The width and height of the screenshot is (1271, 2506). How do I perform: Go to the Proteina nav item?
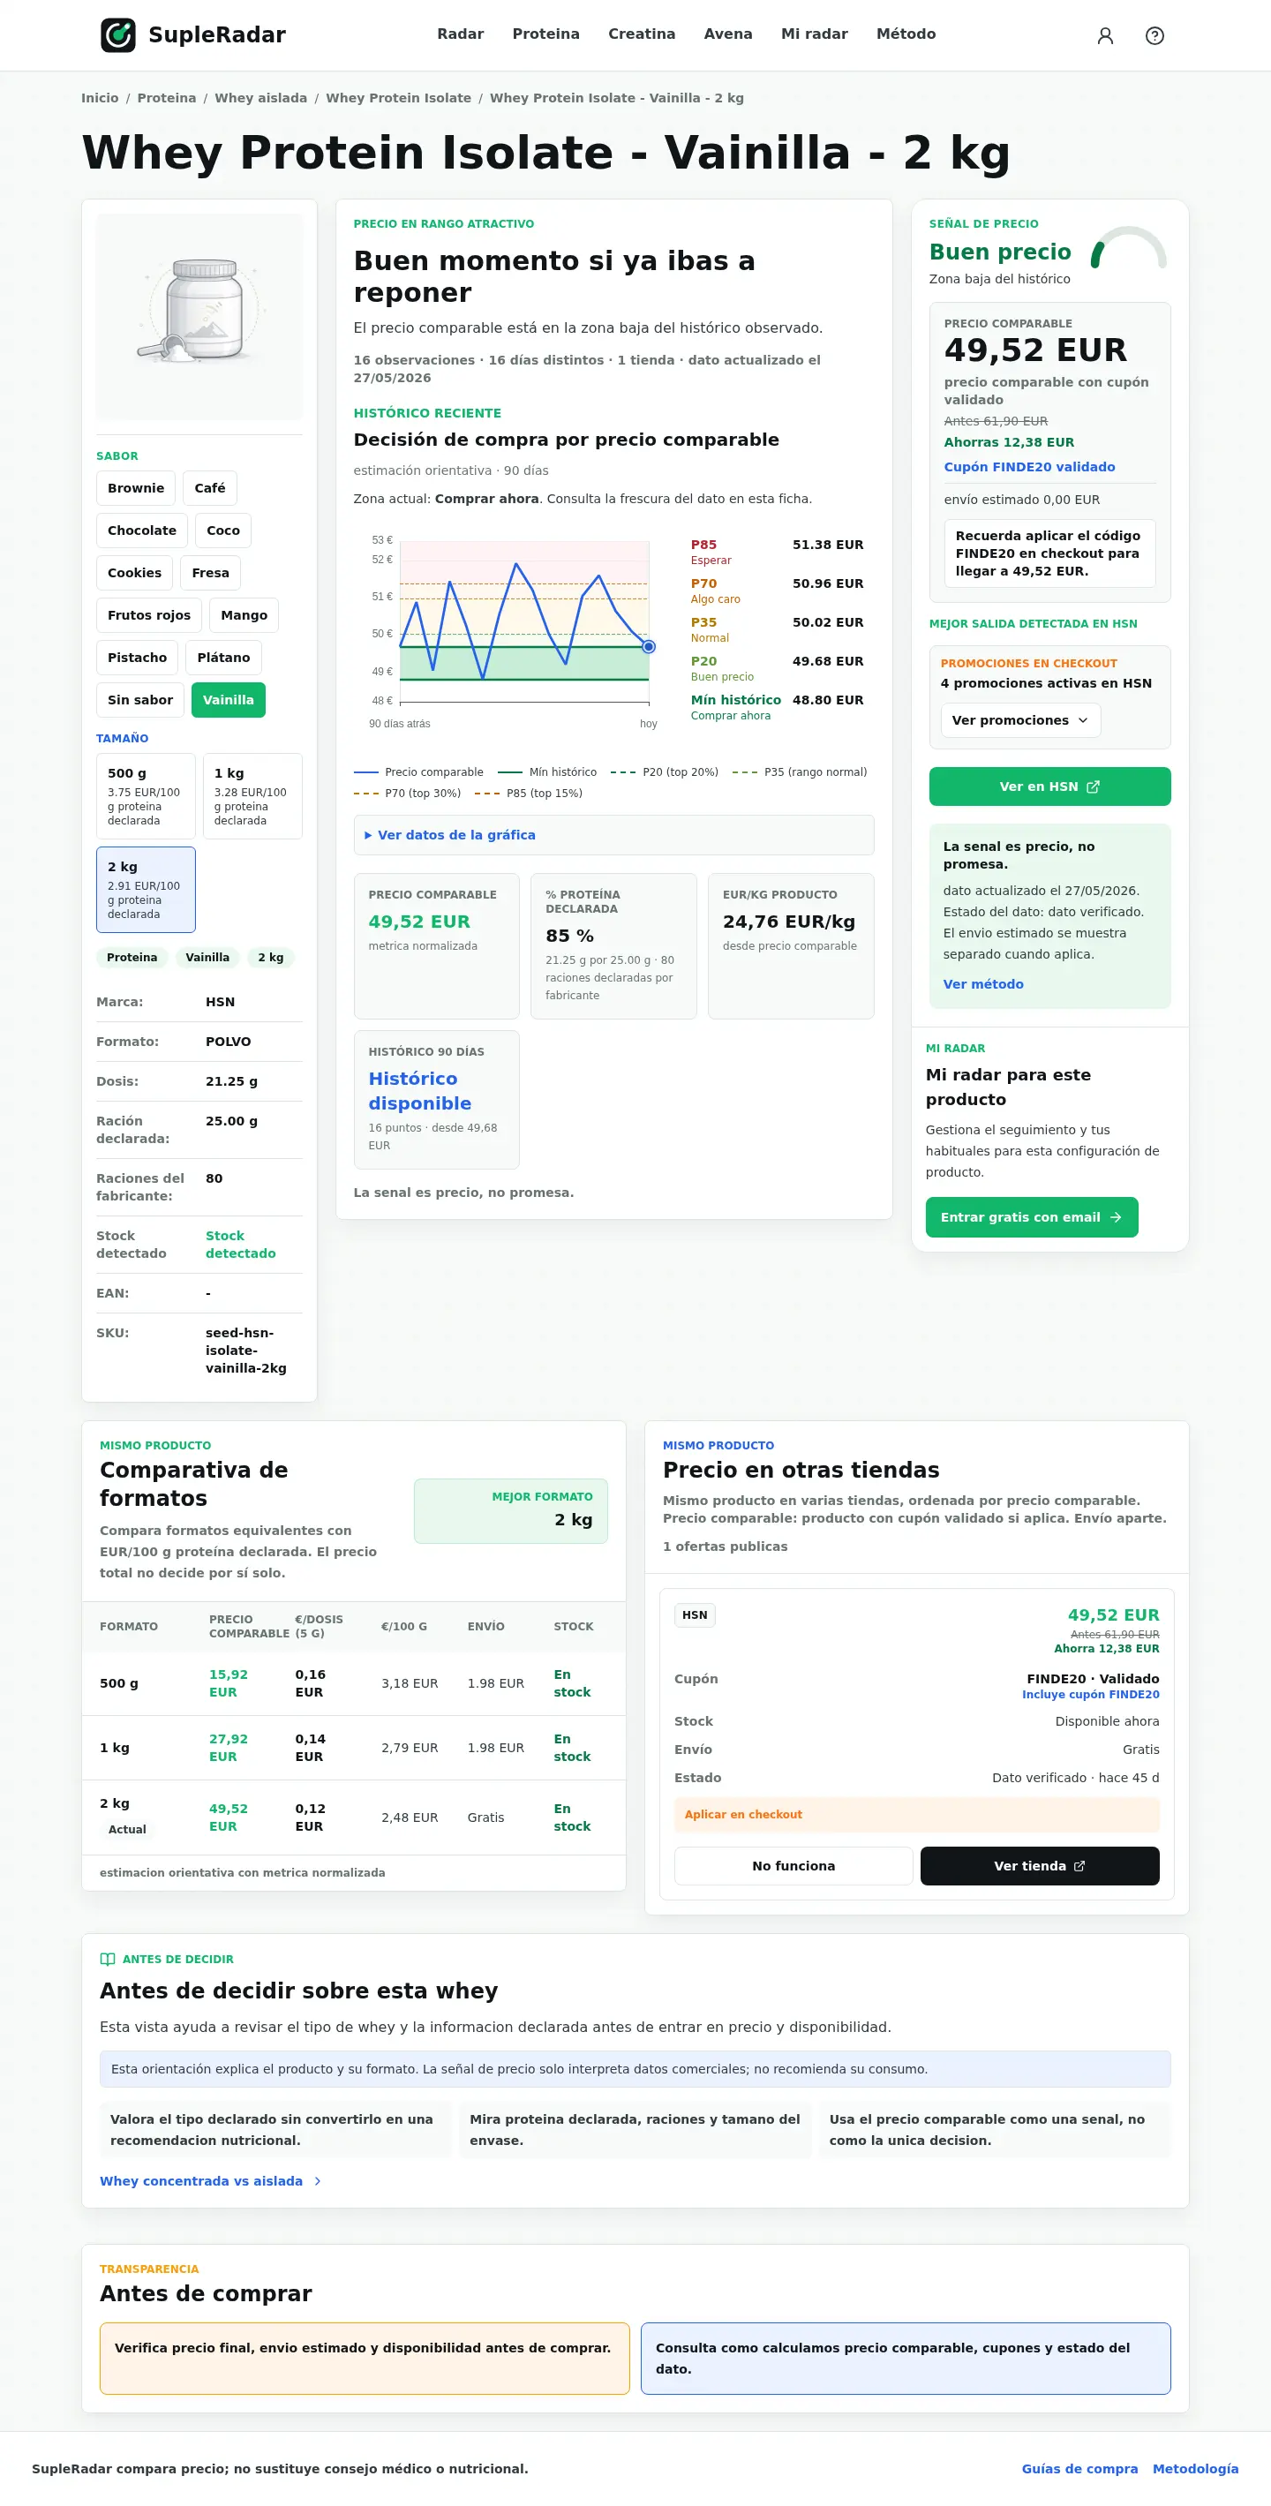point(545,34)
